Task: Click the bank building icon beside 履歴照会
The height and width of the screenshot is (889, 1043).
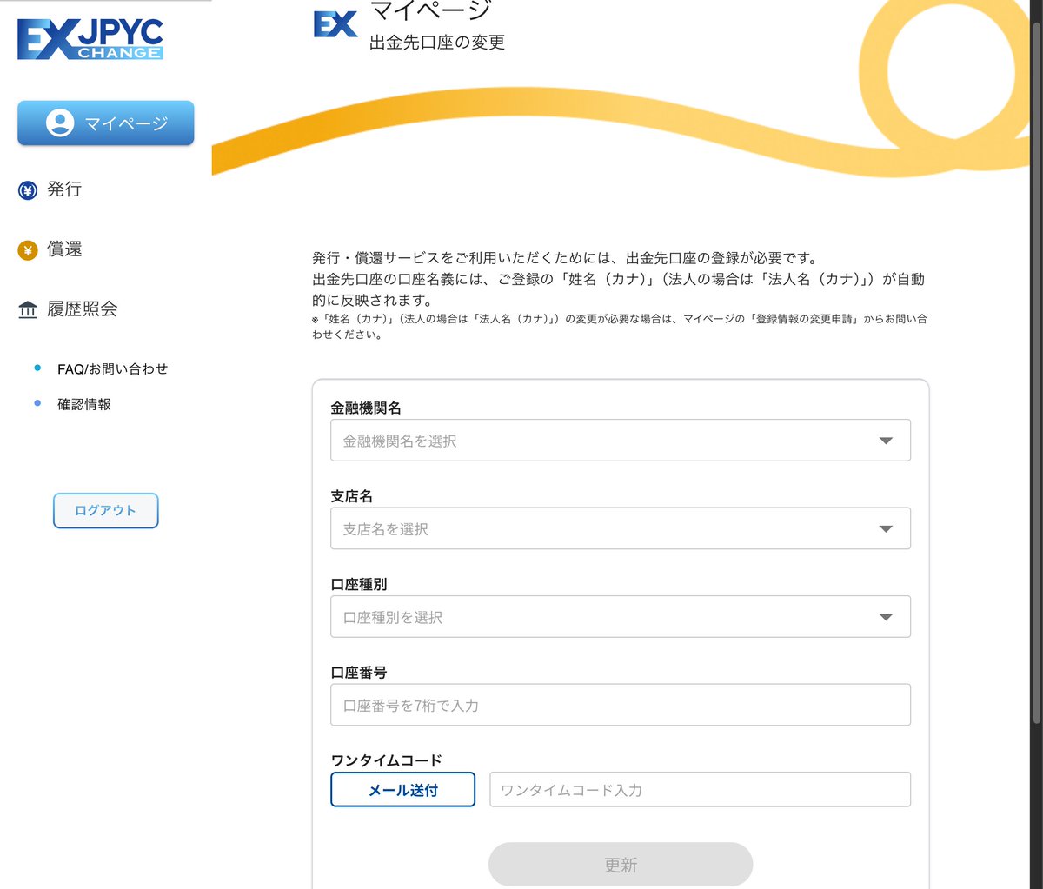Action: [28, 309]
